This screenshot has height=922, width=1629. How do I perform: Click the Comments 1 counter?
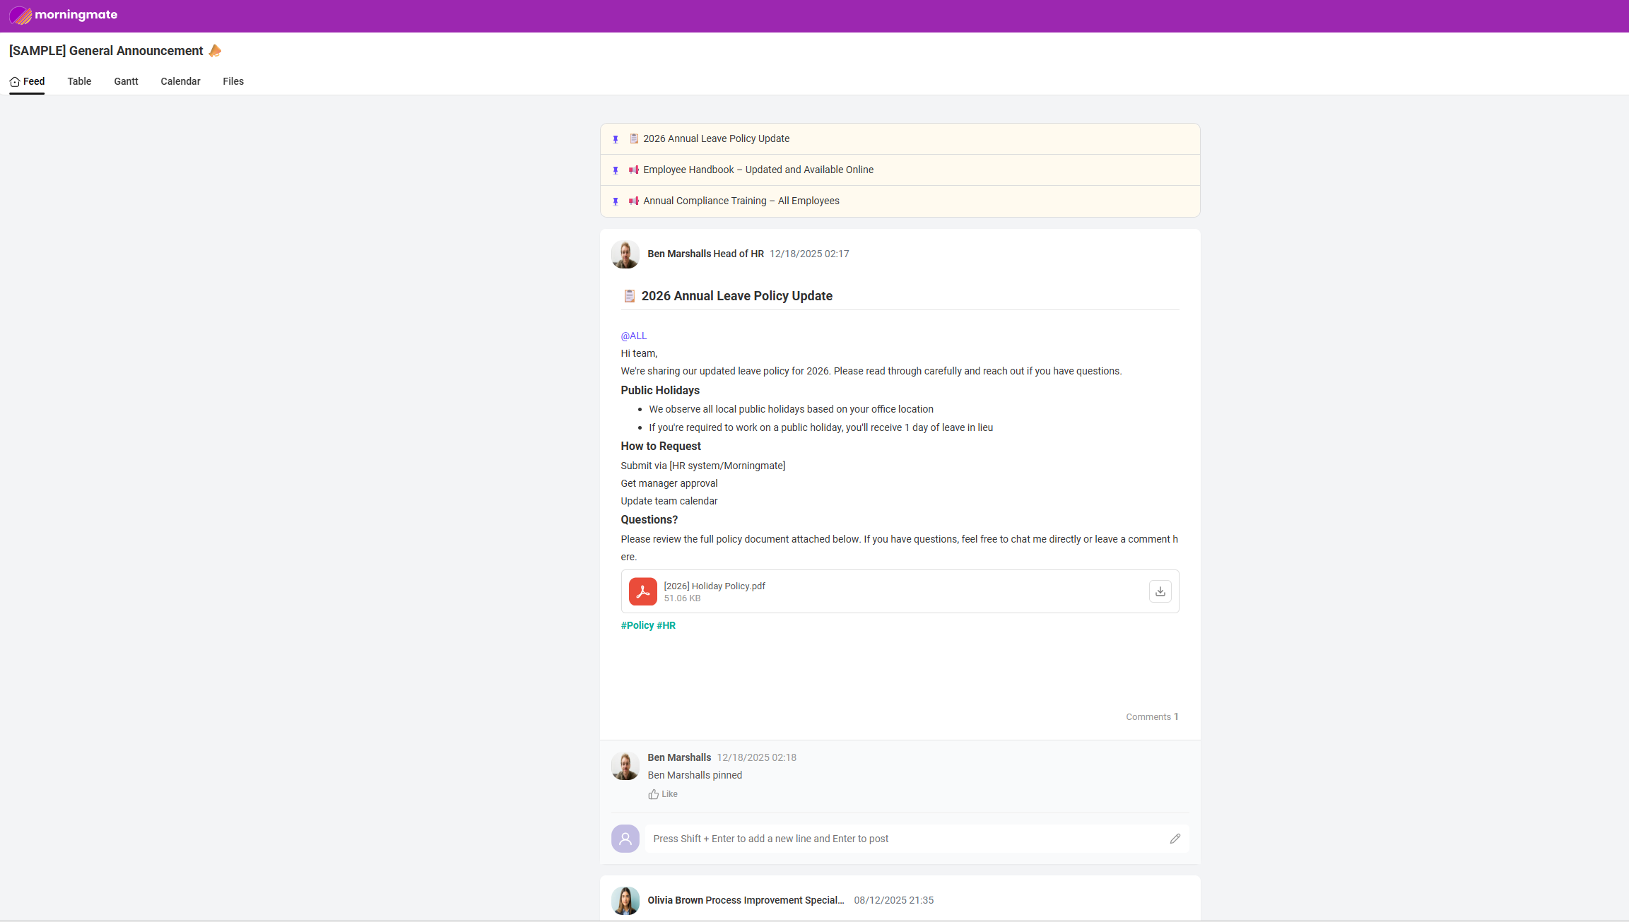tap(1151, 716)
